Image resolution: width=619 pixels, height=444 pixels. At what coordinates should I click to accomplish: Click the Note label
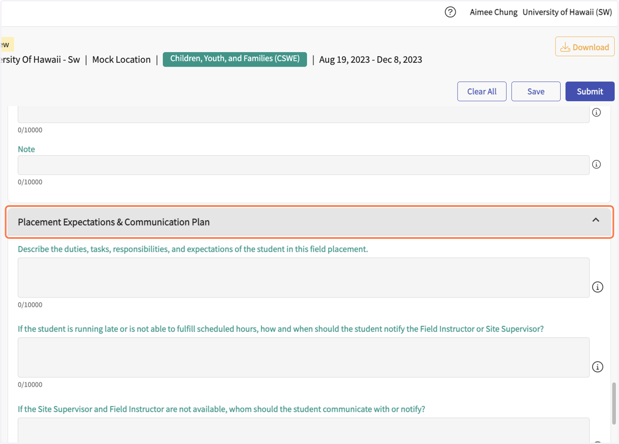(x=26, y=149)
